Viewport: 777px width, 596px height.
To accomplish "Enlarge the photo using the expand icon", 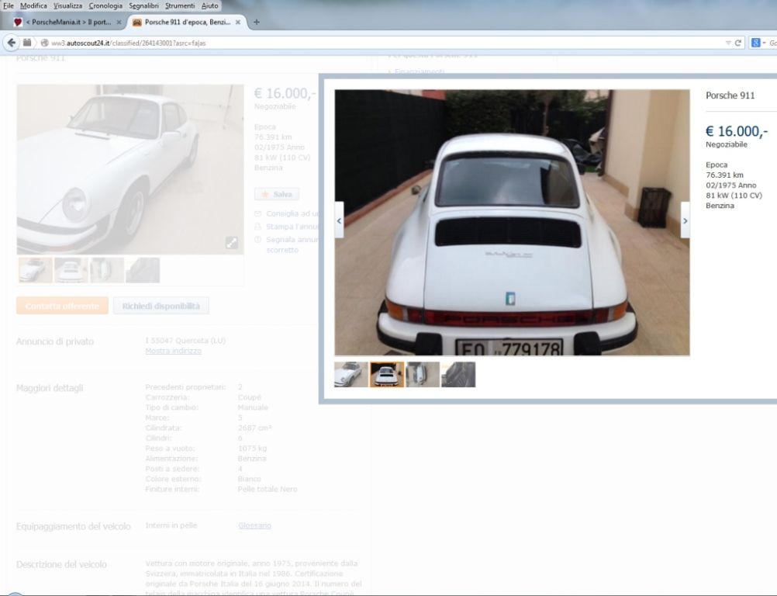I will (231, 242).
